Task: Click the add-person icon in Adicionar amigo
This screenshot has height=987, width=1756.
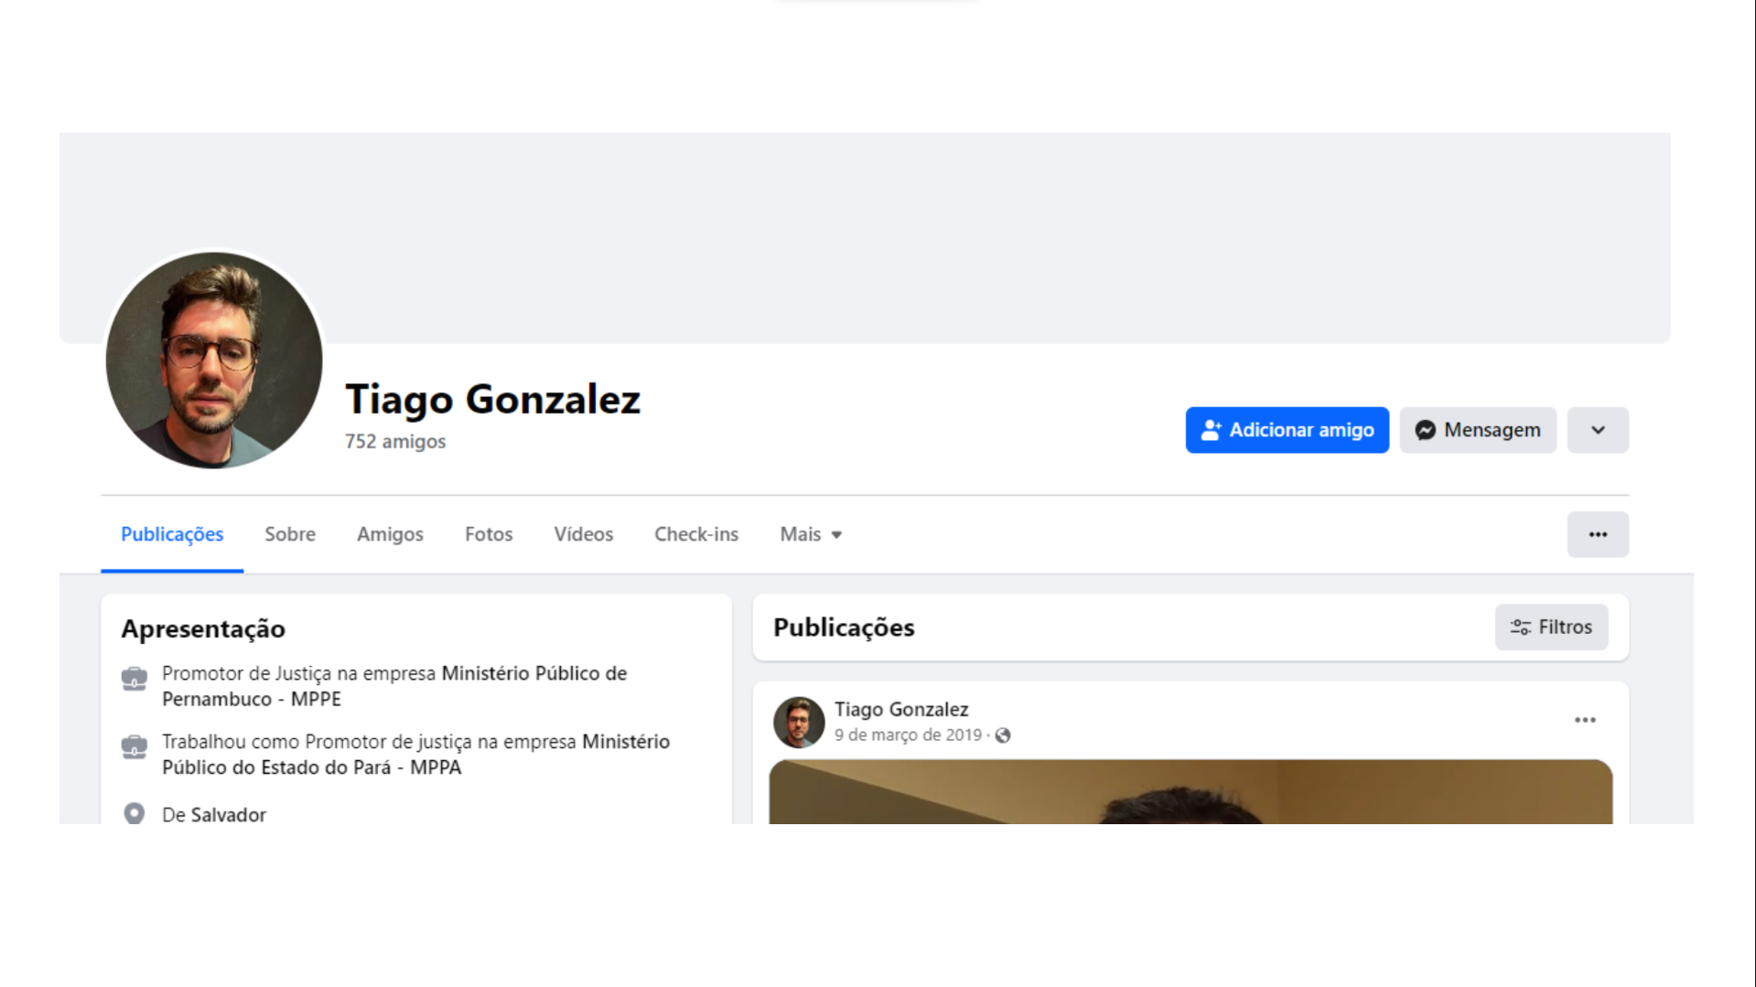Action: click(x=1211, y=430)
